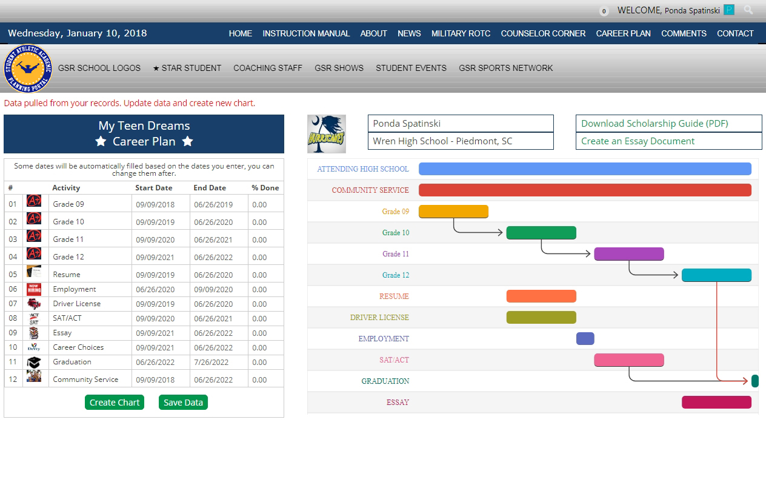Download the Scholarship Guide PDF
This screenshot has height=485, width=766.
click(654, 123)
